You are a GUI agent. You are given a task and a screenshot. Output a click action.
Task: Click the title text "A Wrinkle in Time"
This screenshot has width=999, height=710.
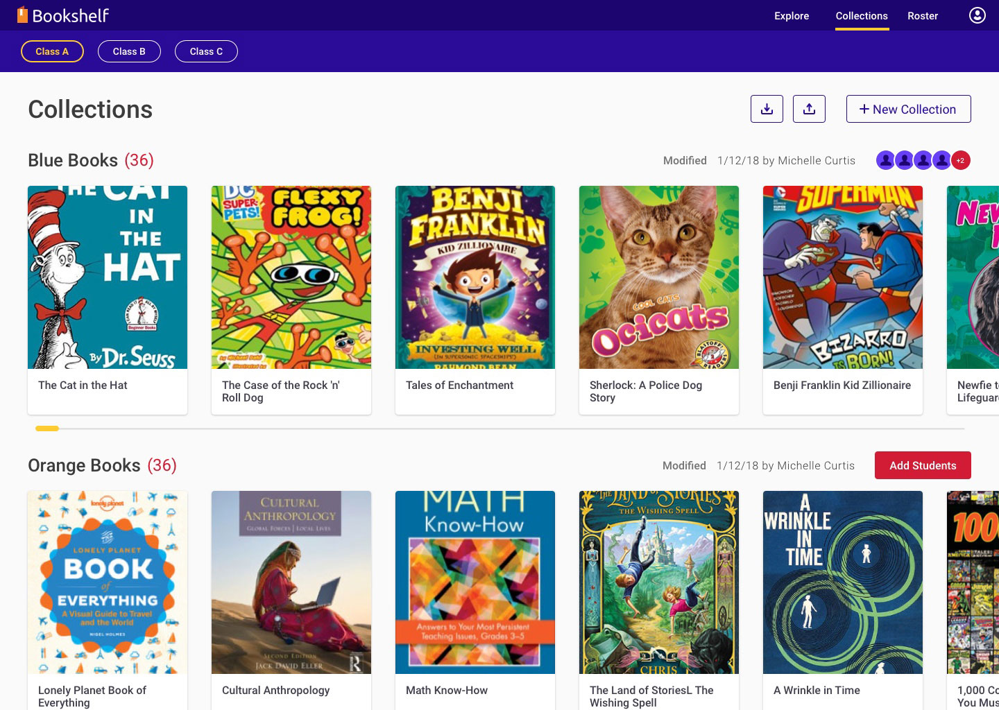point(817,691)
